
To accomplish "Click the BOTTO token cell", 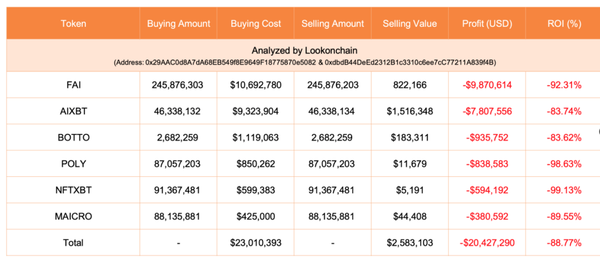I will (x=73, y=138).
